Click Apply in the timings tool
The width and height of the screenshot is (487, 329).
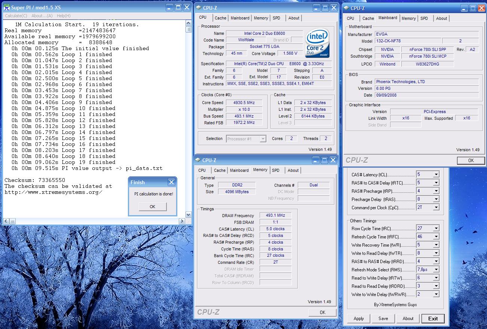pyautogui.click(x=359, y=319)
